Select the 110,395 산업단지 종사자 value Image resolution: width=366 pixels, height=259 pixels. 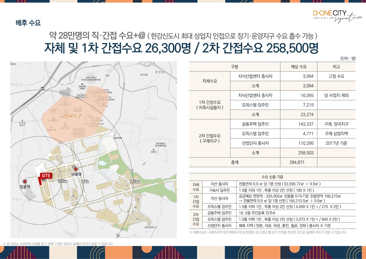(x=305, y=143)
